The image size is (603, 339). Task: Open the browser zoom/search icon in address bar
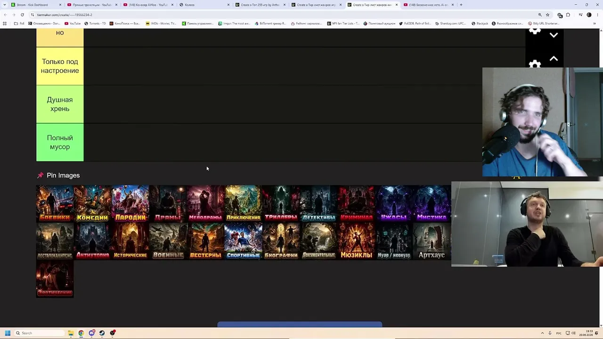pyautogui.click(x=540, y=15)
